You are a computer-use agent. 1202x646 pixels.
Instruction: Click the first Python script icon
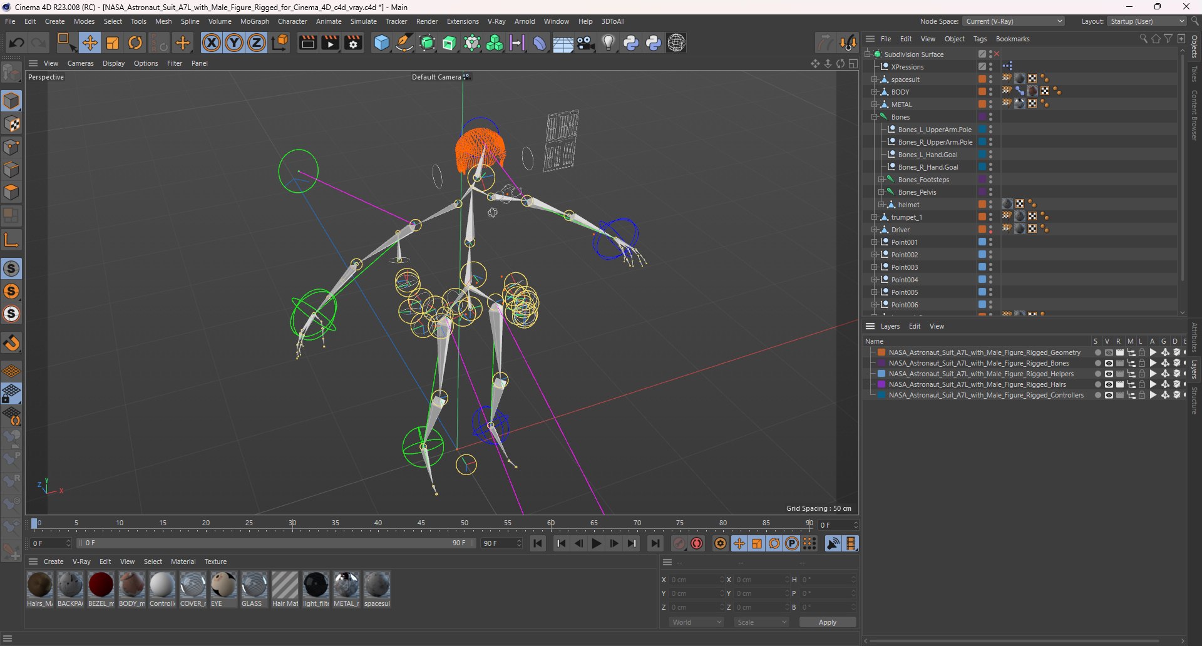tap(631, 43)
